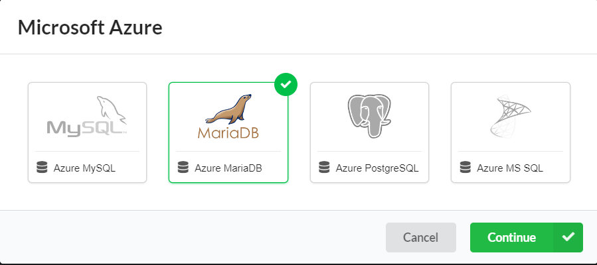Click the PostgreSQL elephant logo
The image size is (597, 265).
coord(369,116)
